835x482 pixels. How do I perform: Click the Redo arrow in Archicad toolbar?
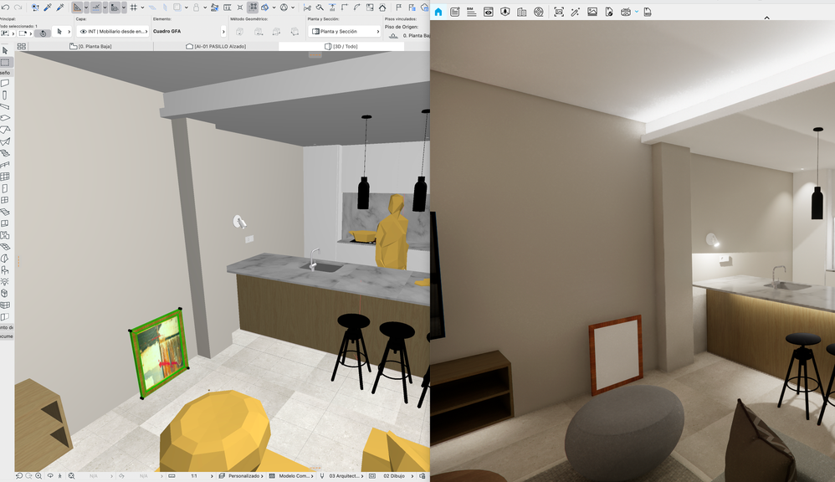18,8
